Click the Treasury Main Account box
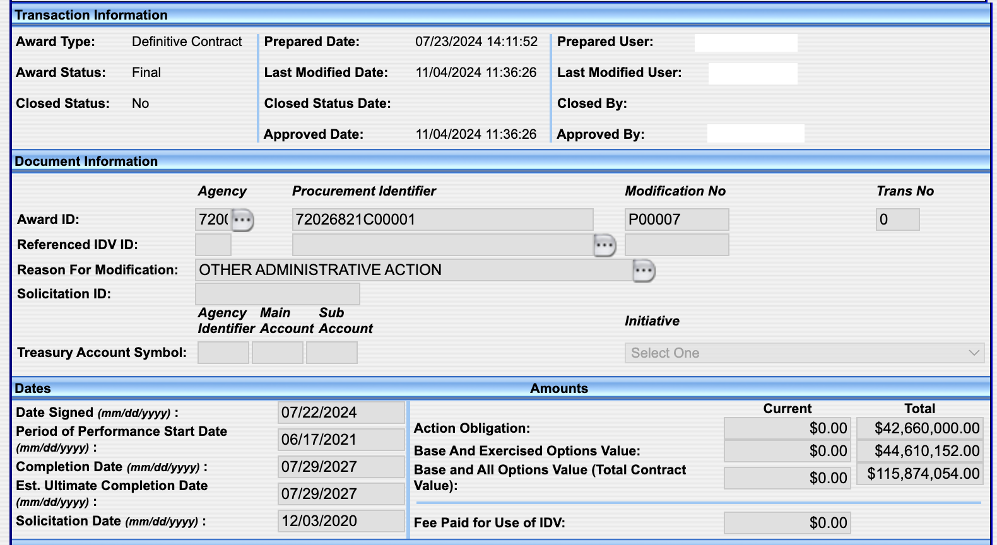The width and height of the screenshot is (997, 545). pos(277,353)
